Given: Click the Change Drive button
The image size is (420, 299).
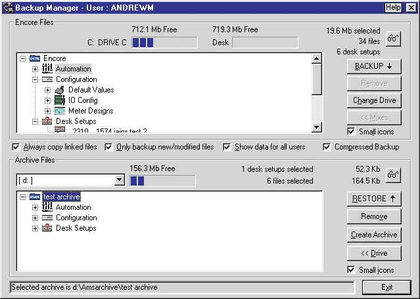Looking at the screenshot, I should [374, 100].
